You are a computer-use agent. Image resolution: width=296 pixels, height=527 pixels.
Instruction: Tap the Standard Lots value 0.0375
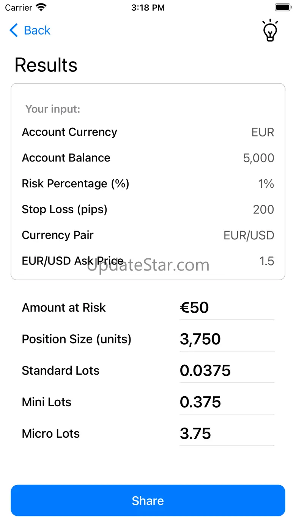point(205,371)
